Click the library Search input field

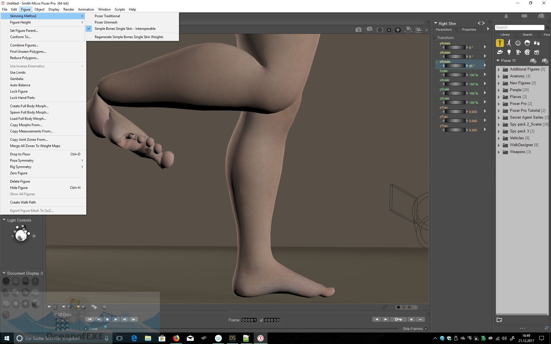pyautogui.click(x=519, y=28)
